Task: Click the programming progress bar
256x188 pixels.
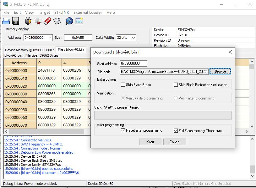Action: coord(163,115)
